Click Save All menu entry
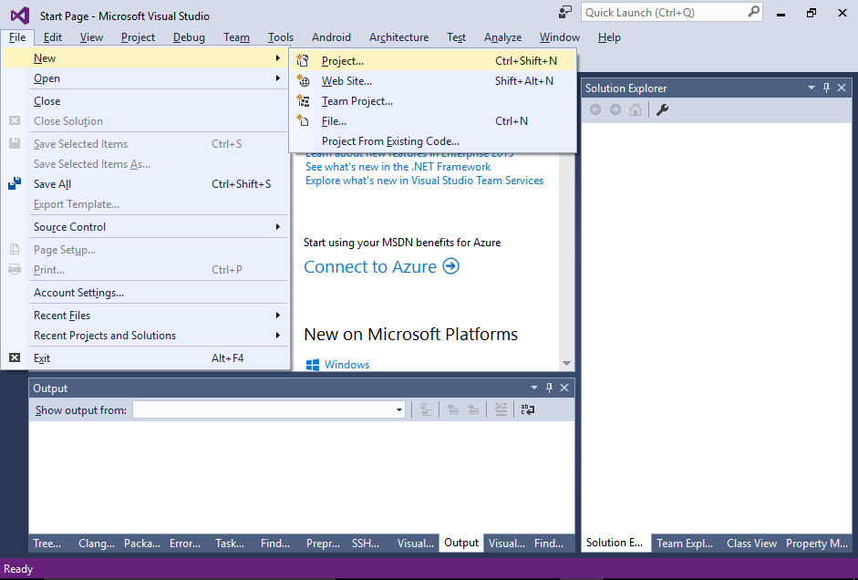 (145, 184)
